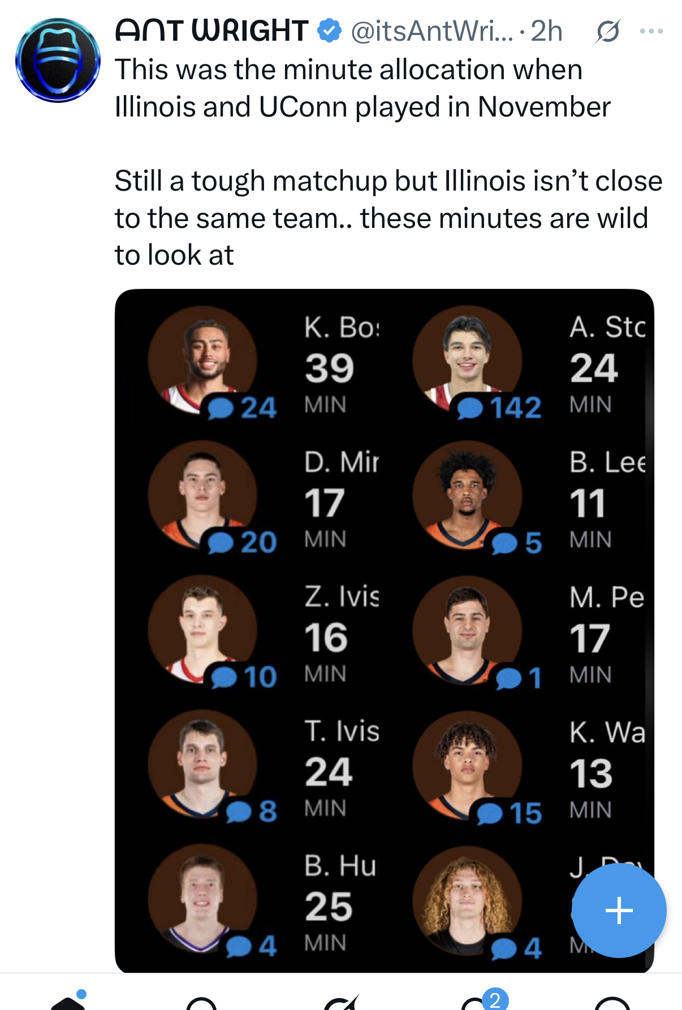
Task: Open the last tab in the bottom bar
Action: [x=613, y=1003]
